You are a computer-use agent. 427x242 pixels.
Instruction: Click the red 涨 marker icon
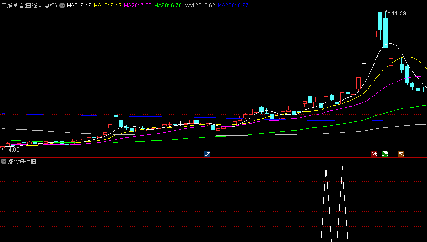pyautogui.click(x=374, y=154)
